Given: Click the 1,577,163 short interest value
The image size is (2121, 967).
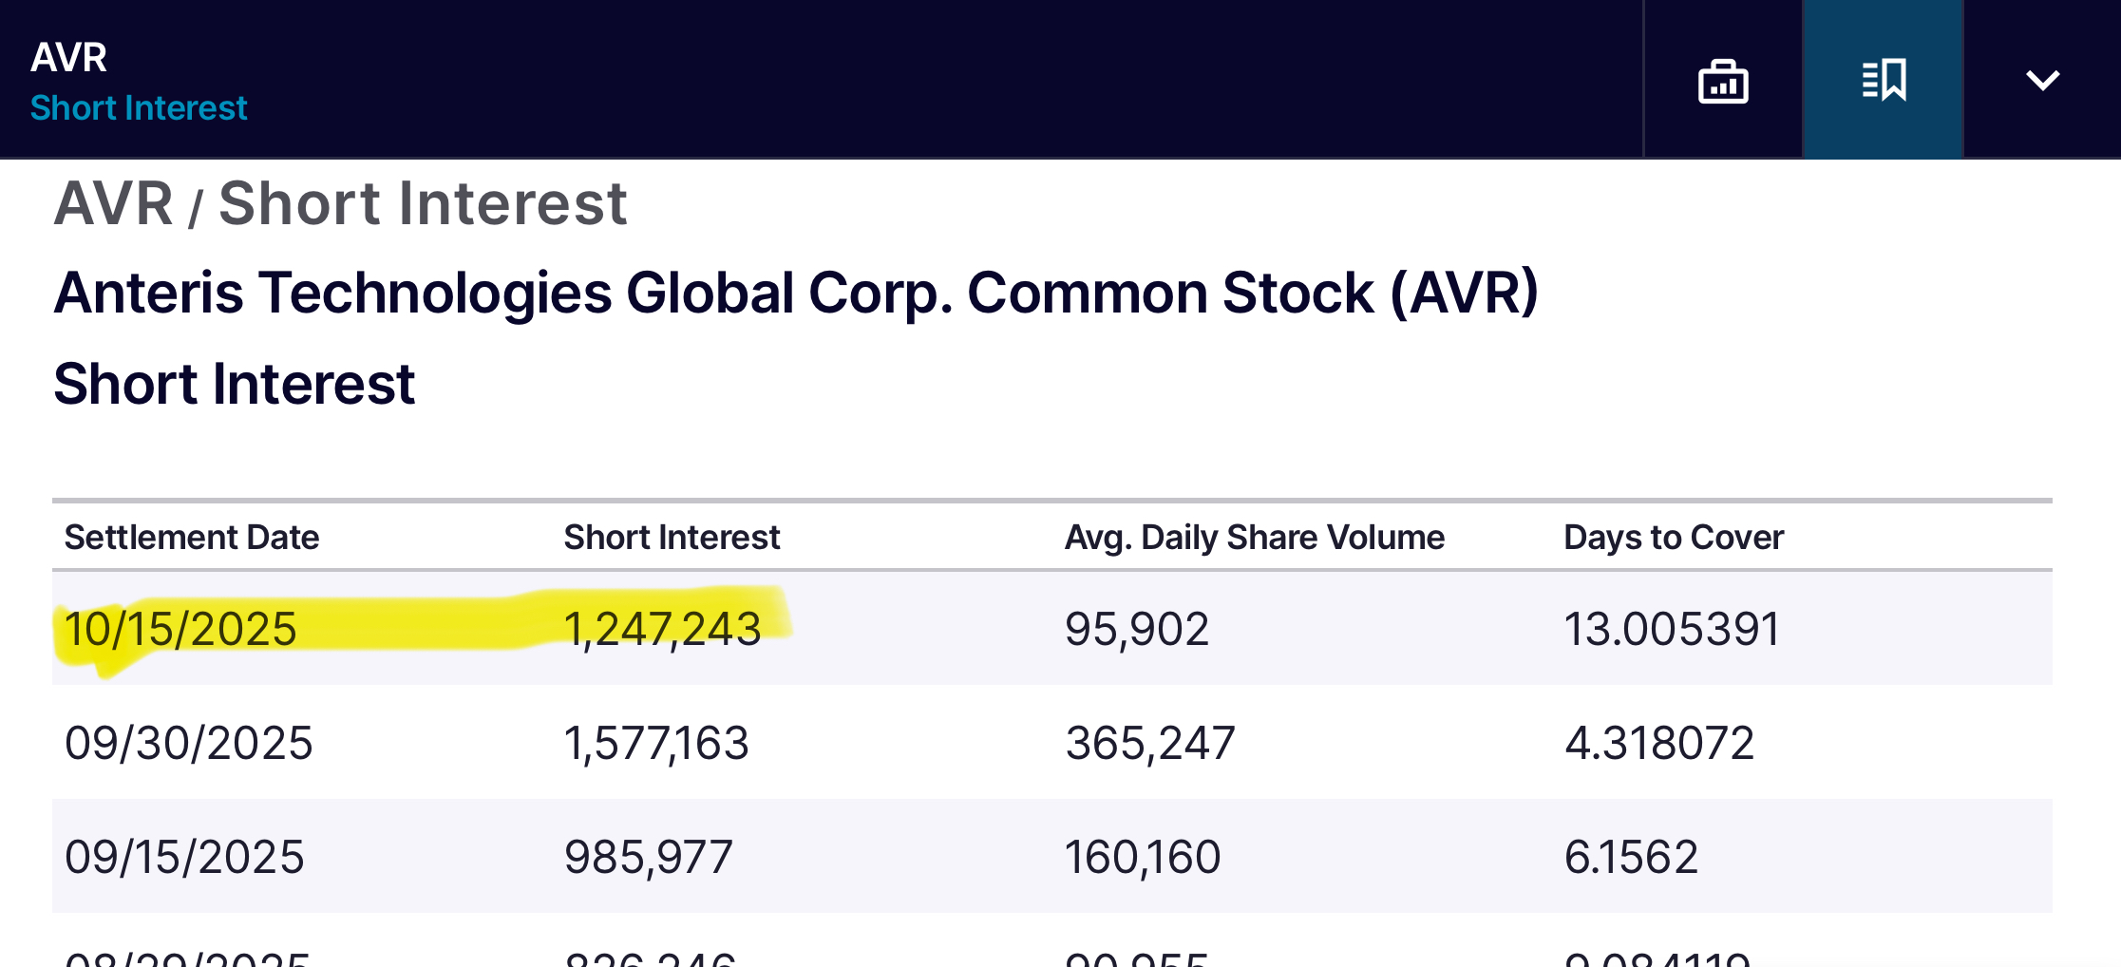Looking at the screenshot, I should pyautogui.click(x=656, y=743).
